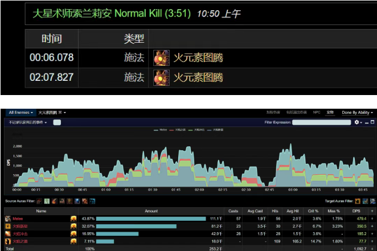Click the last Target Auras Filter icon
Image resolution: width=377 pixels, height=251 pixels.
point(372,201)
